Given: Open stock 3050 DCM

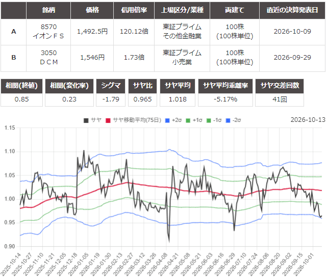Looking at the screenshot, I should [x=48, y=58].
